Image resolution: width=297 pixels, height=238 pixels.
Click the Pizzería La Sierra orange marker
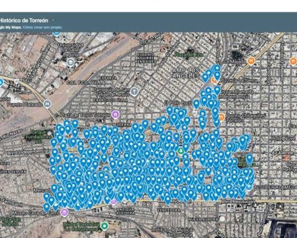coord(215,81)
